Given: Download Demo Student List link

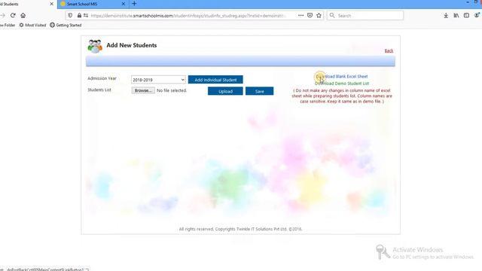Looking at the screenshot, I should tap(342, 84).
